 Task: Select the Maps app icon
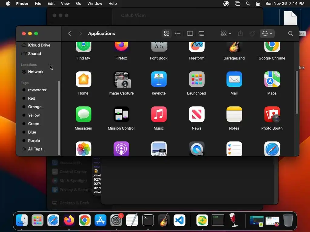click(x=272, y=79)
